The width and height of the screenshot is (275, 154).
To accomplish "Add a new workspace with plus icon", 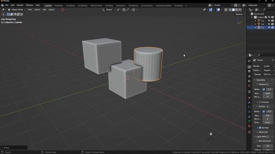I will (x=186, y=6).
